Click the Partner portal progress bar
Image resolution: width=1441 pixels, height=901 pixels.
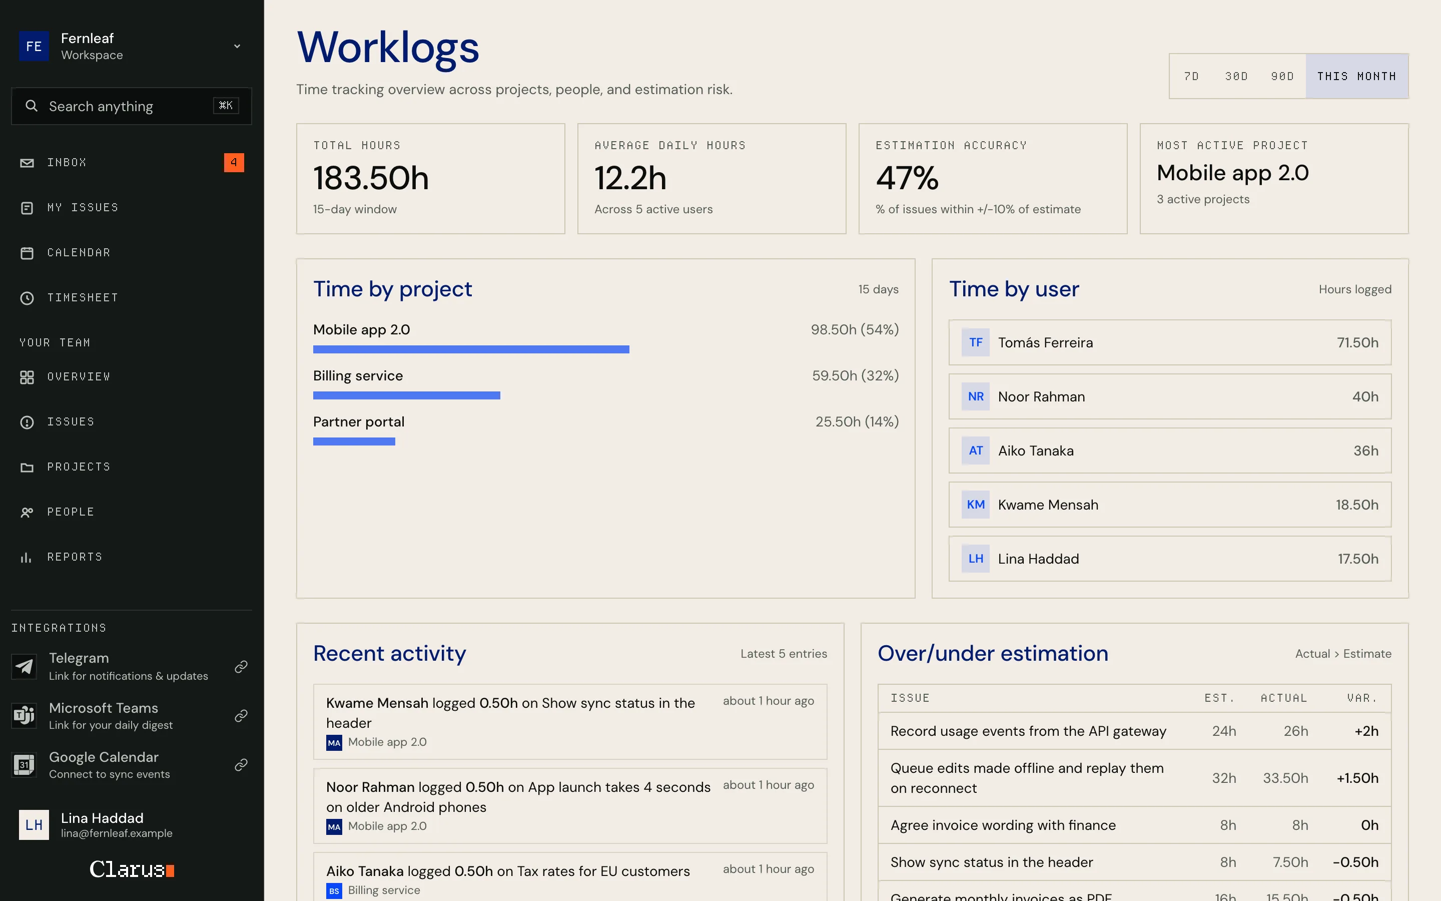[x=354, y=441]
